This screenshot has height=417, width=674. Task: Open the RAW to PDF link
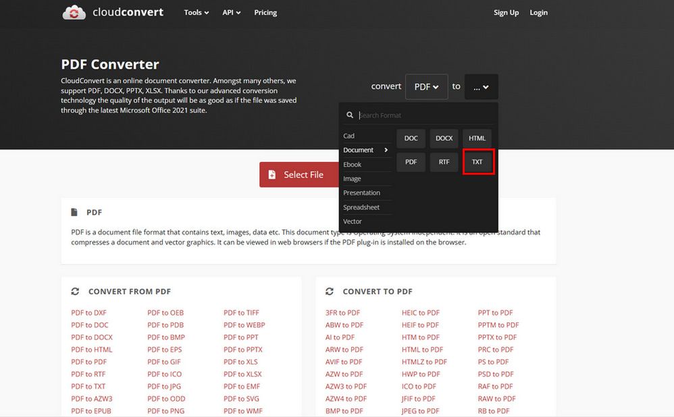click(x=497, y=399)
